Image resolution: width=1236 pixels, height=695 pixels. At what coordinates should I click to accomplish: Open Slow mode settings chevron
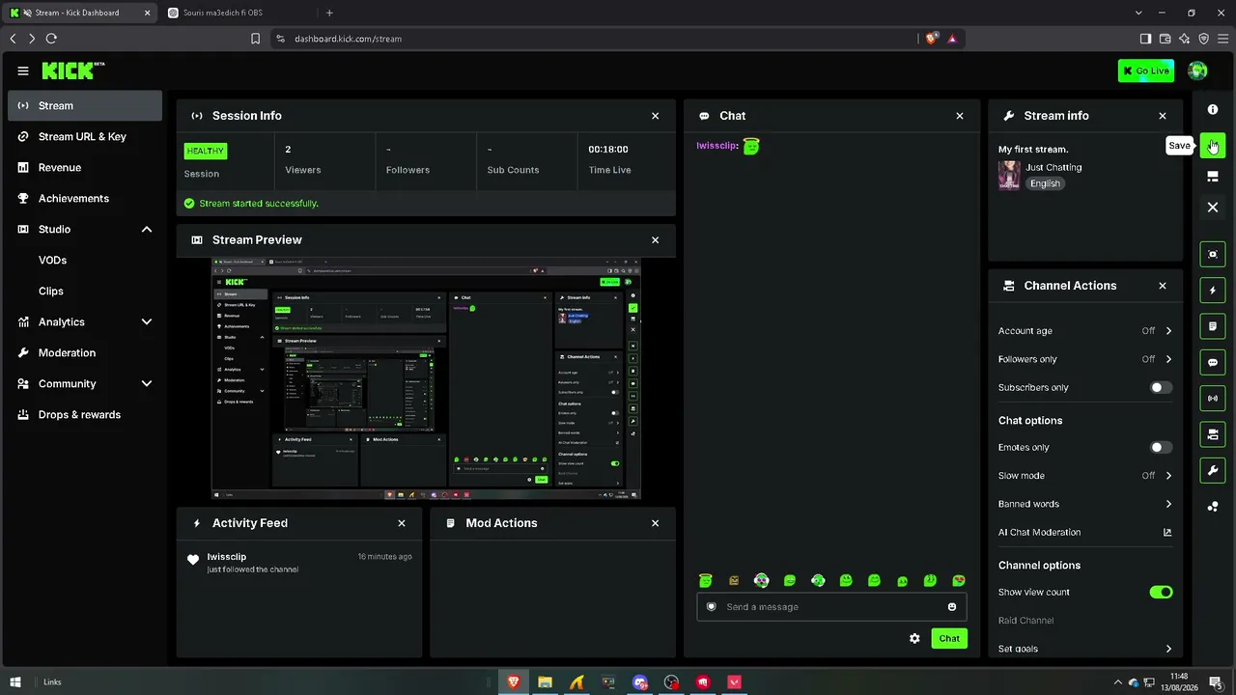pyautogui.click(x=1168, y=476)
